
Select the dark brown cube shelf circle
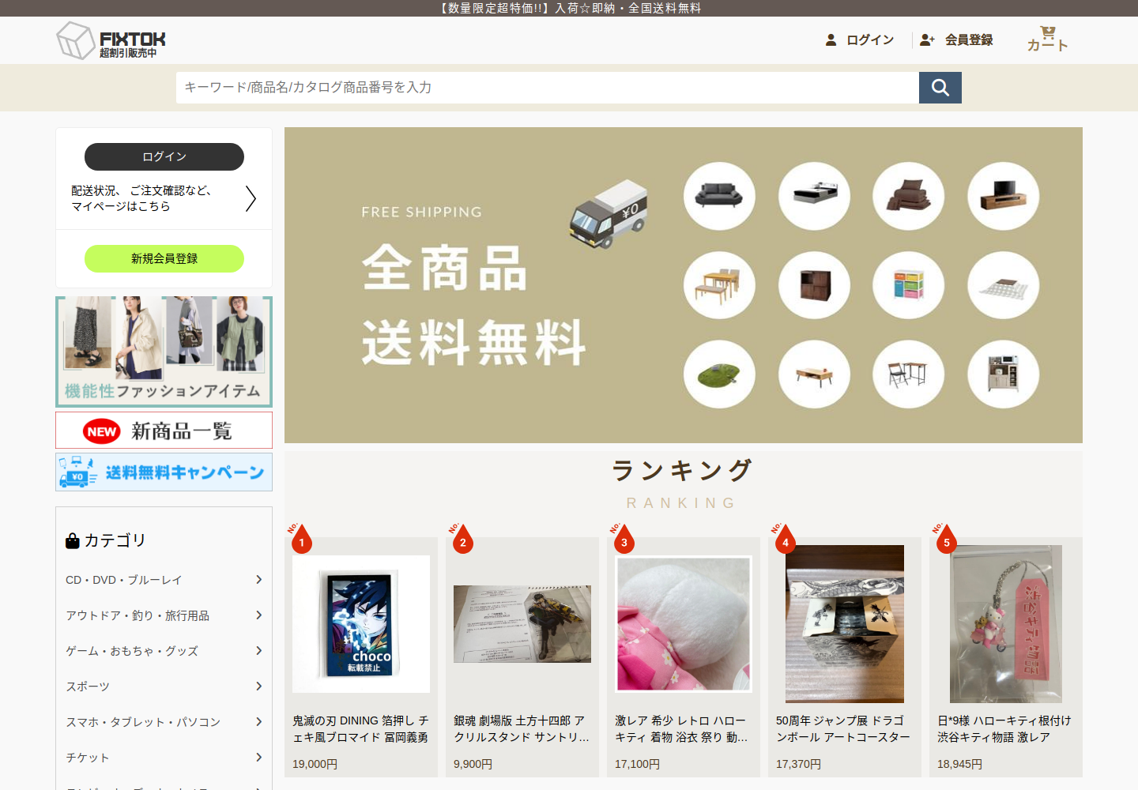pyautogui.click(x=814, y=285)
